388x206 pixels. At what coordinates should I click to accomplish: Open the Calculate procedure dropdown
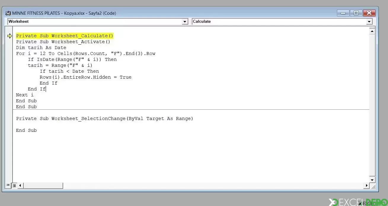pos(369,22)
